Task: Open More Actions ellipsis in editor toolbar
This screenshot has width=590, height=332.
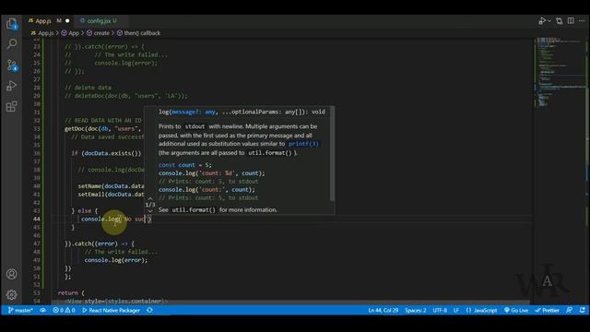Action: click(582, 20)
